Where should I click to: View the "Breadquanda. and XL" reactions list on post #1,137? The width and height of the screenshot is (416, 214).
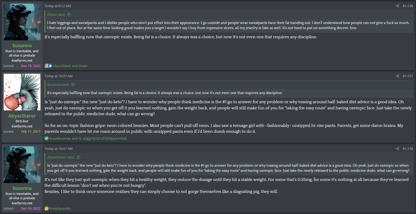pos(88,138)
